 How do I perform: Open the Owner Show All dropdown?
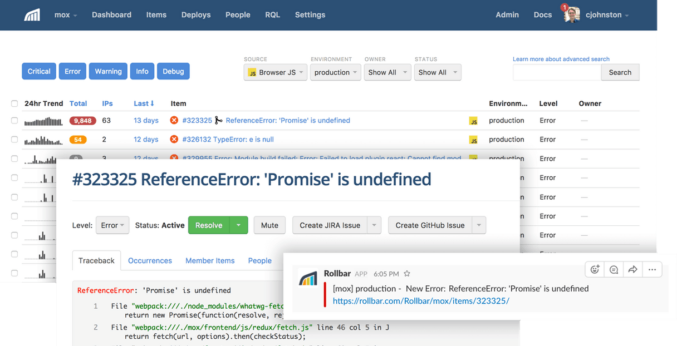tap(387, 72)
